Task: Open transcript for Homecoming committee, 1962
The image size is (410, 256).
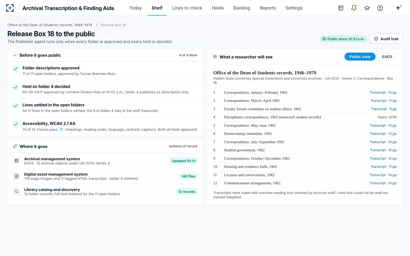Action: click(383, 134)
